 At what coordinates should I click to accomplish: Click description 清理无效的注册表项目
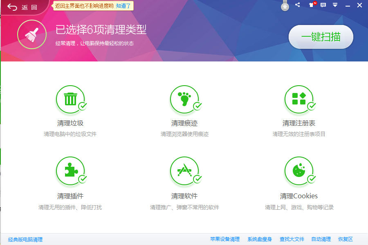tap(298, 134)
